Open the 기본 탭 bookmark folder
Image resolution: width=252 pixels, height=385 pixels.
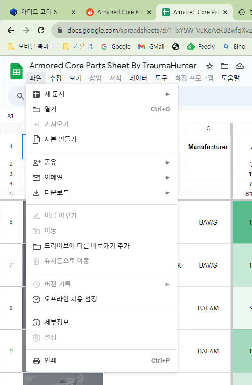tap(78, 46)
